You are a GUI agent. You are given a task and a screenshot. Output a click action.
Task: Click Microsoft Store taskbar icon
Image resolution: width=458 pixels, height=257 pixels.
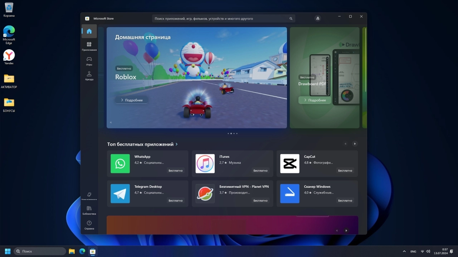coord(93,251)
